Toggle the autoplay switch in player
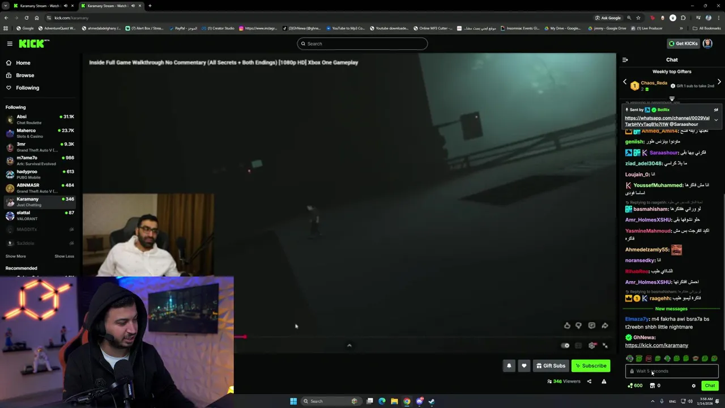This screenshot has height=408, width=725. pyautogui.click(x=565, y=346)
